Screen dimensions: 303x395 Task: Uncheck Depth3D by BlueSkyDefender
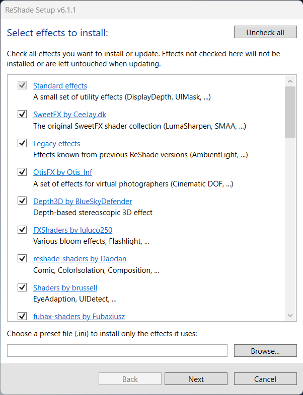22,201
